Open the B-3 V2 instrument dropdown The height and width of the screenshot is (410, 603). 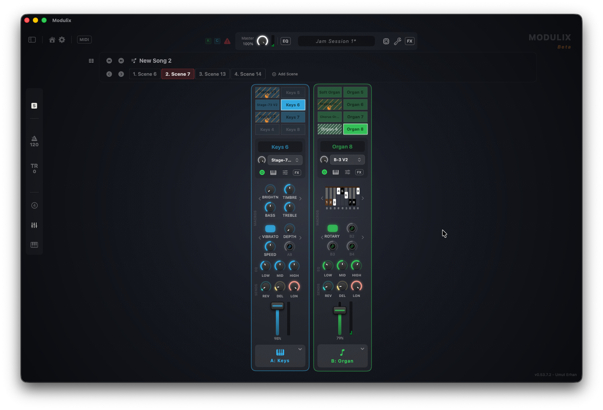pyautogui.click(x=347, y=160)
